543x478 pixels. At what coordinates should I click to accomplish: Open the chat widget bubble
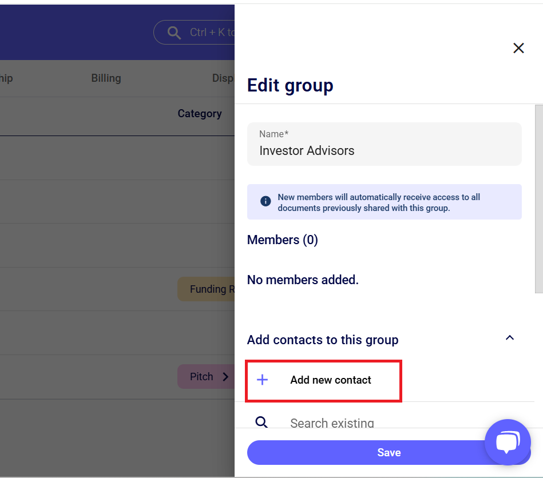coord(507,443)
